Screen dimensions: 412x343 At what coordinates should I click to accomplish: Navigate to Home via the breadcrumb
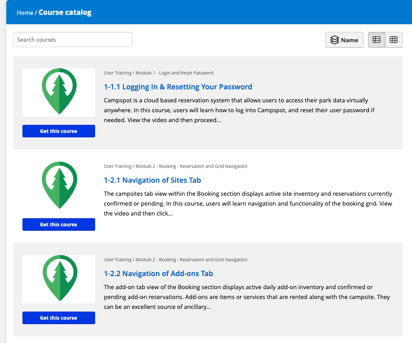point(25,13)
